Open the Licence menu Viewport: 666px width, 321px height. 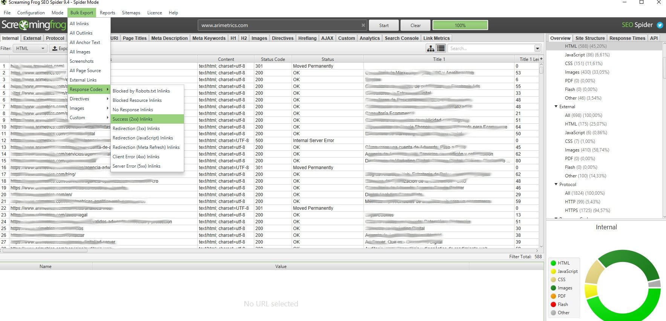[154, 13]
